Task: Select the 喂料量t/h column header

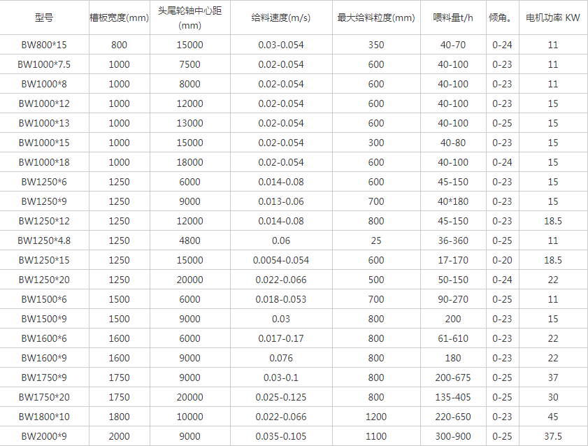Action: point(452,17)
